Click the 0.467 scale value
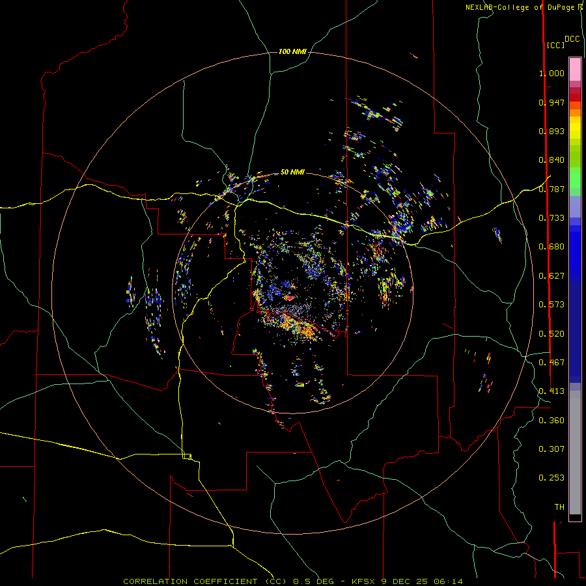 coord(551,363)
